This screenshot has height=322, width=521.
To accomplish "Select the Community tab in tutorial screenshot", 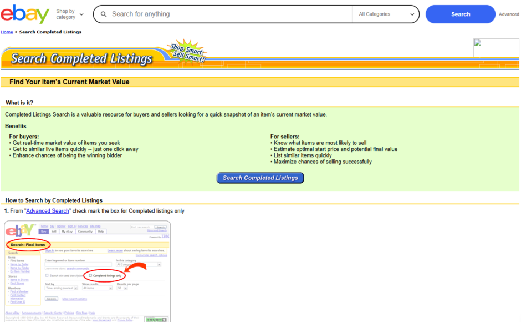I will pos(85,232).
